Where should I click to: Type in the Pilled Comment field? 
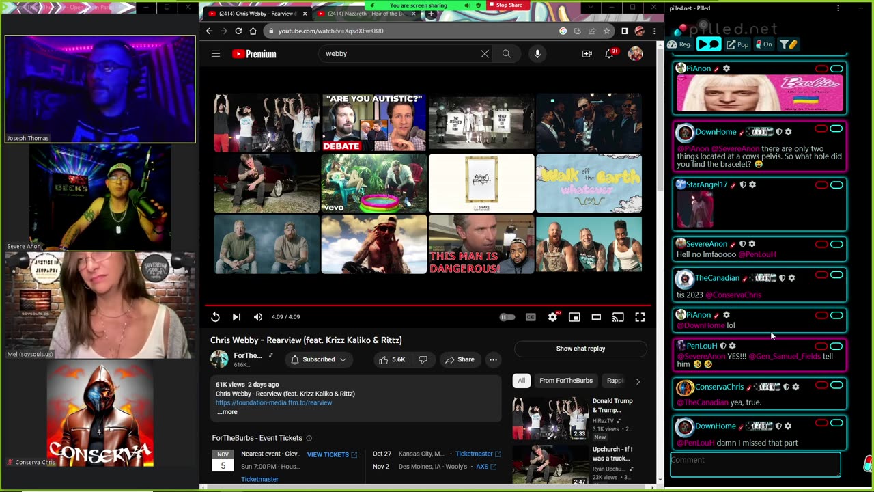(x=755, y=464)
